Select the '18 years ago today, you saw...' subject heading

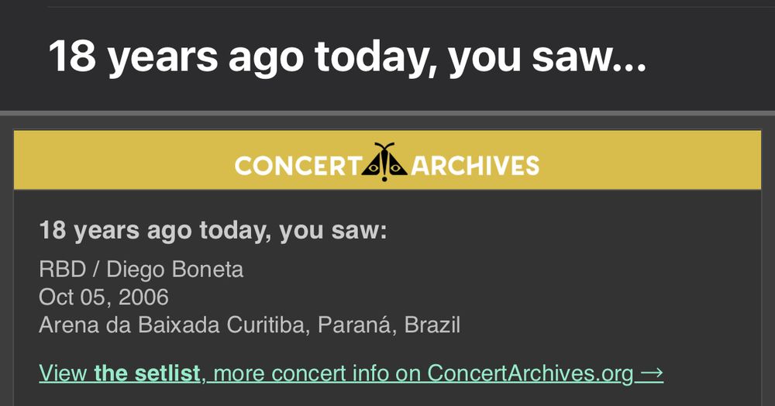[347, 57]
